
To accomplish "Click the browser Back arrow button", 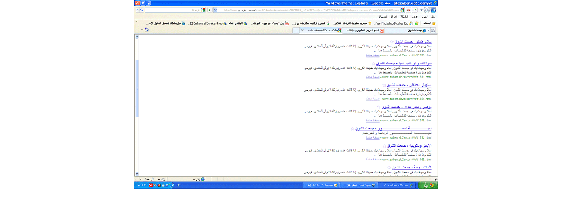I will 434,10.
